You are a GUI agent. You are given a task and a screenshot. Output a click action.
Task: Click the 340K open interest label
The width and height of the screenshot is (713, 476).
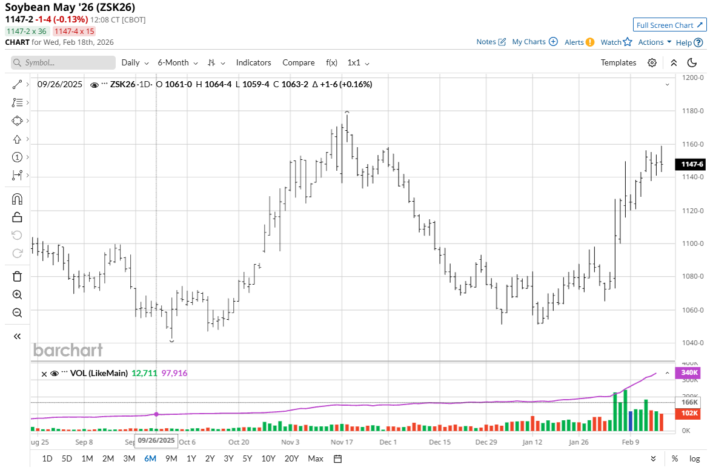click(x=689, y=373)
